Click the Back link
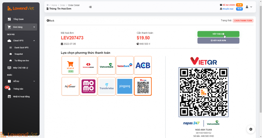The height and width of the screenshot is (138, 262). click(51, 20)
